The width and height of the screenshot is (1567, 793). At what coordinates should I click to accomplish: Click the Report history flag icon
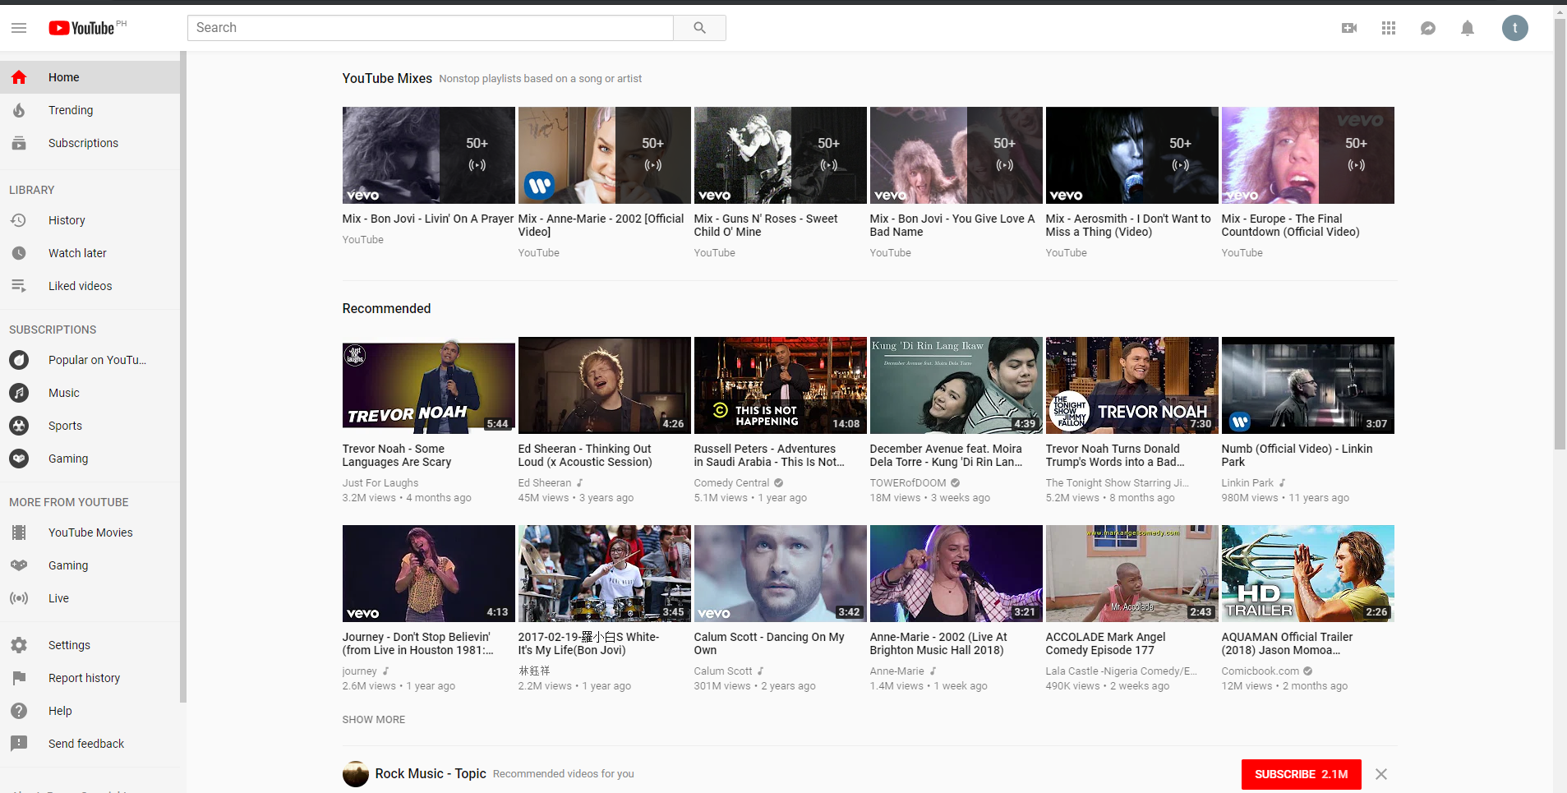tap(19, 678)
